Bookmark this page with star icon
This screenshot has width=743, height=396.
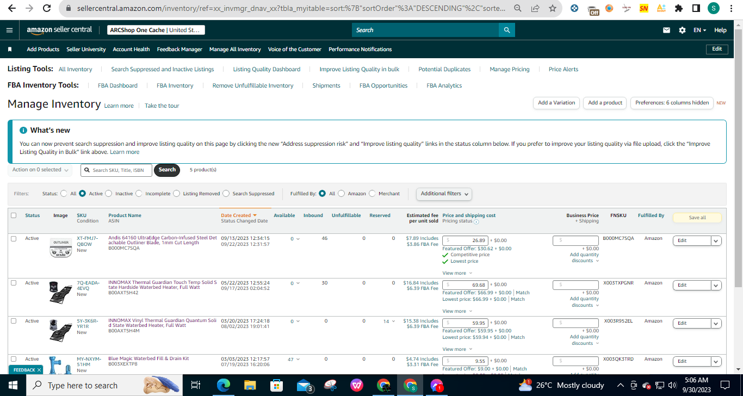click(552, 8)
